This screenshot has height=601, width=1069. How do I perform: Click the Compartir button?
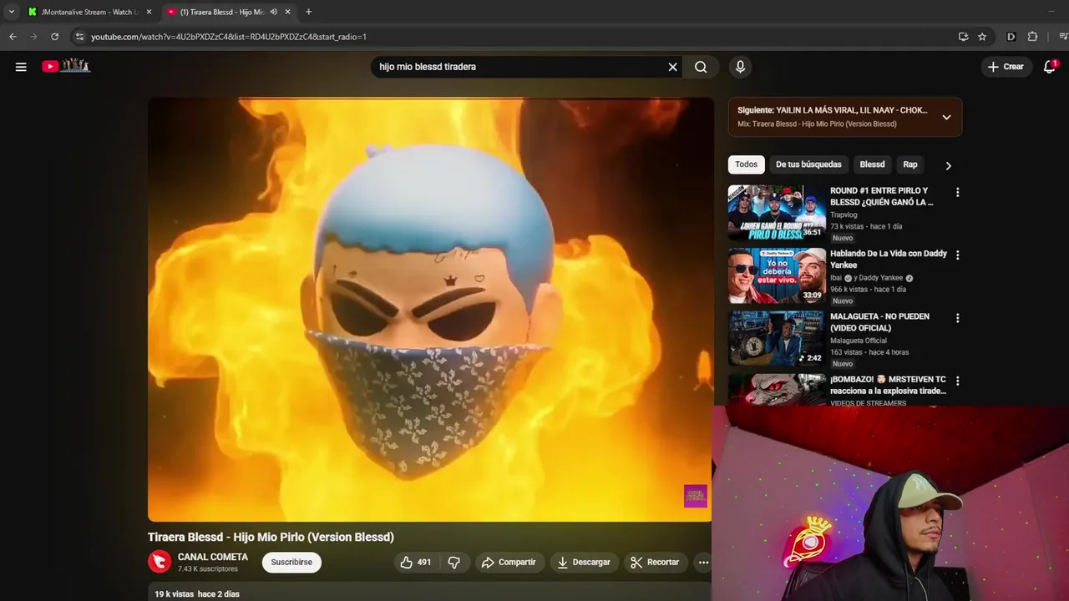(509, 563)
